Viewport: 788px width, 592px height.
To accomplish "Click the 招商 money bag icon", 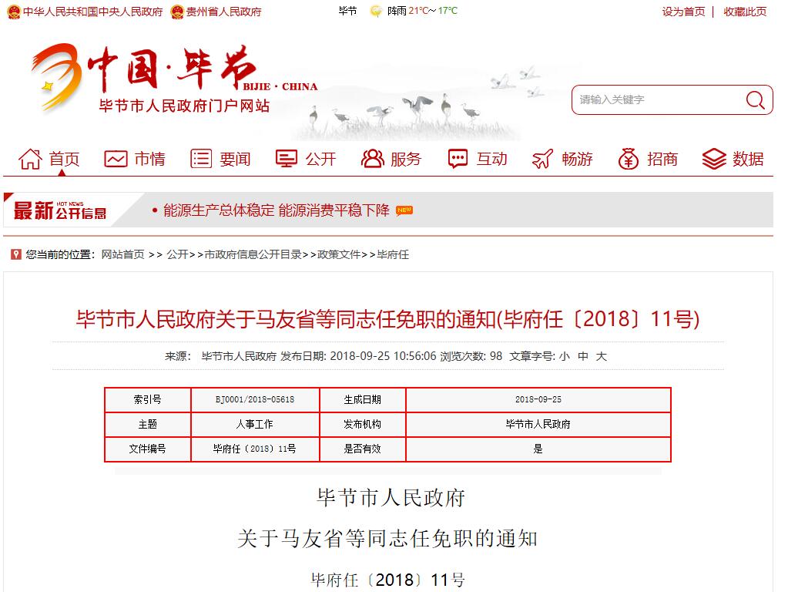I will (629, 160).
